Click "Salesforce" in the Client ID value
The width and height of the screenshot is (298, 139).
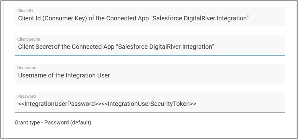point(167,19)
